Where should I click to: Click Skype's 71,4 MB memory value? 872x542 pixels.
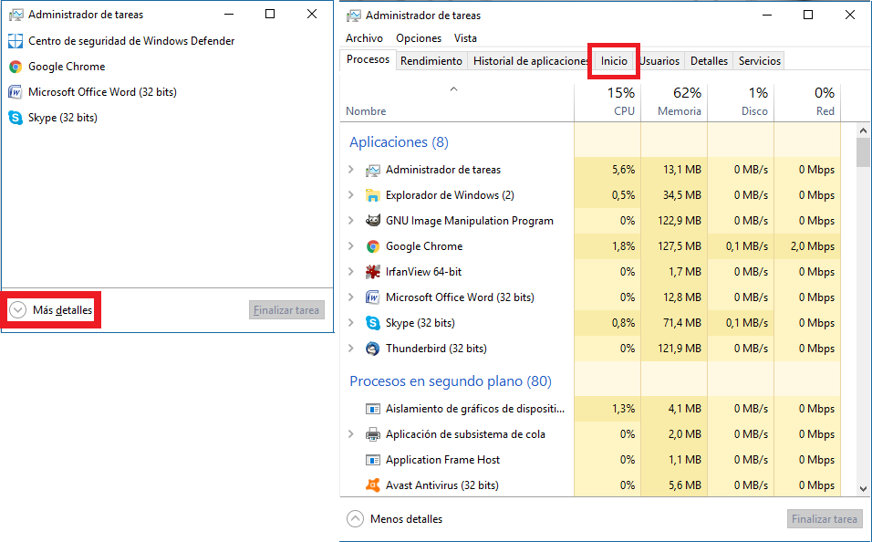tap(682, 323)
